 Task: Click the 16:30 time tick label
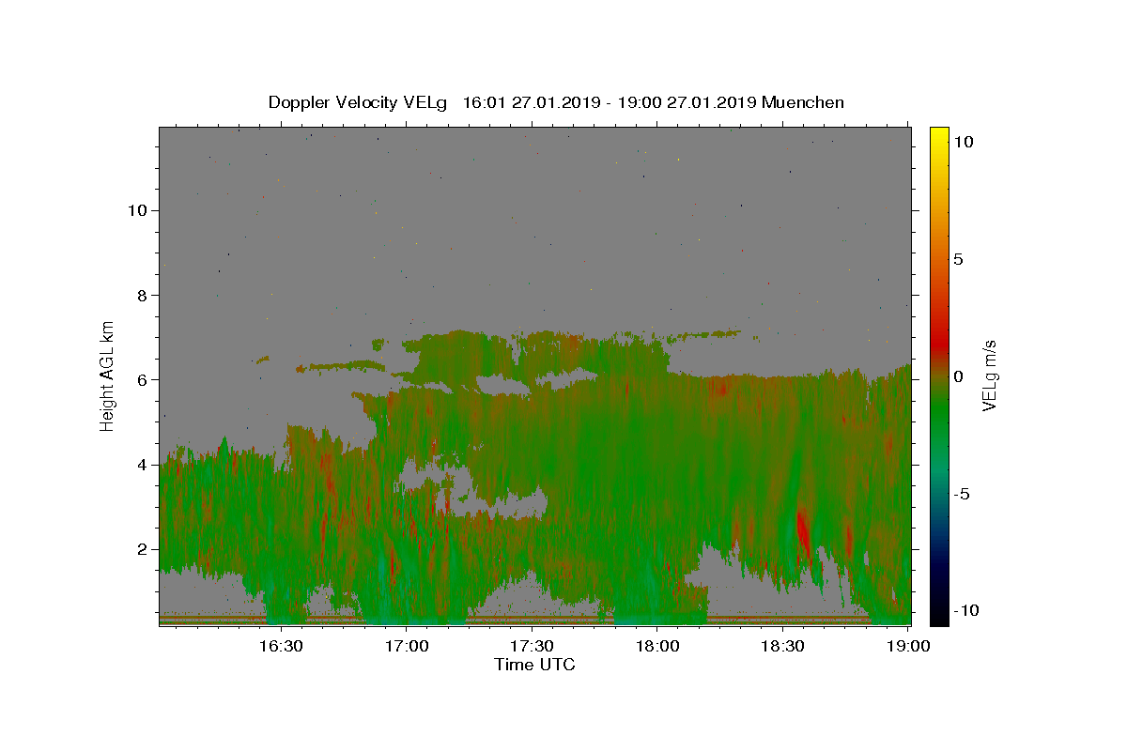281,646
